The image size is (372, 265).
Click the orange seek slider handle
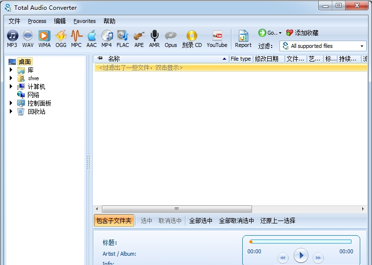point(251,242)
